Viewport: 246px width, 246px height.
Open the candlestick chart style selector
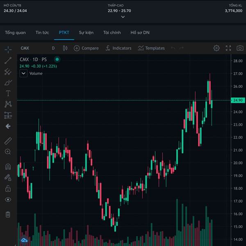pyautogui.click(x=65, y=48)
